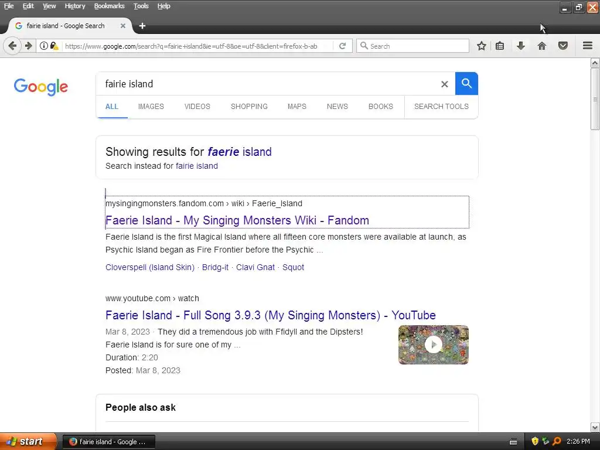Open the Clavi Gnat sublink
The width and height of the screenshot is (600, 450).
click(255, 267)
